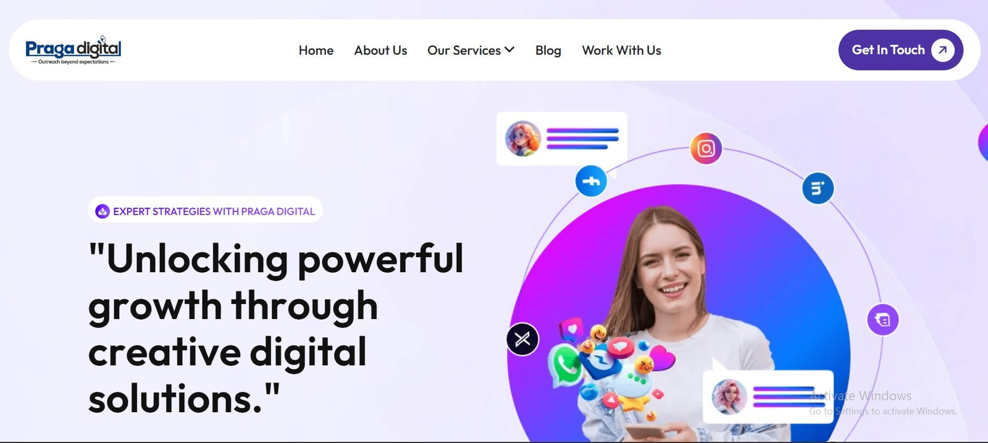Click the dark blue list icon on orbit
This screenshot has width=988, height=443.
(x=818, y=188)
